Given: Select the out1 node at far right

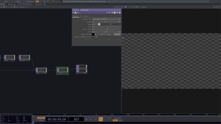Looking at the screenshot, I should point(81,69).
